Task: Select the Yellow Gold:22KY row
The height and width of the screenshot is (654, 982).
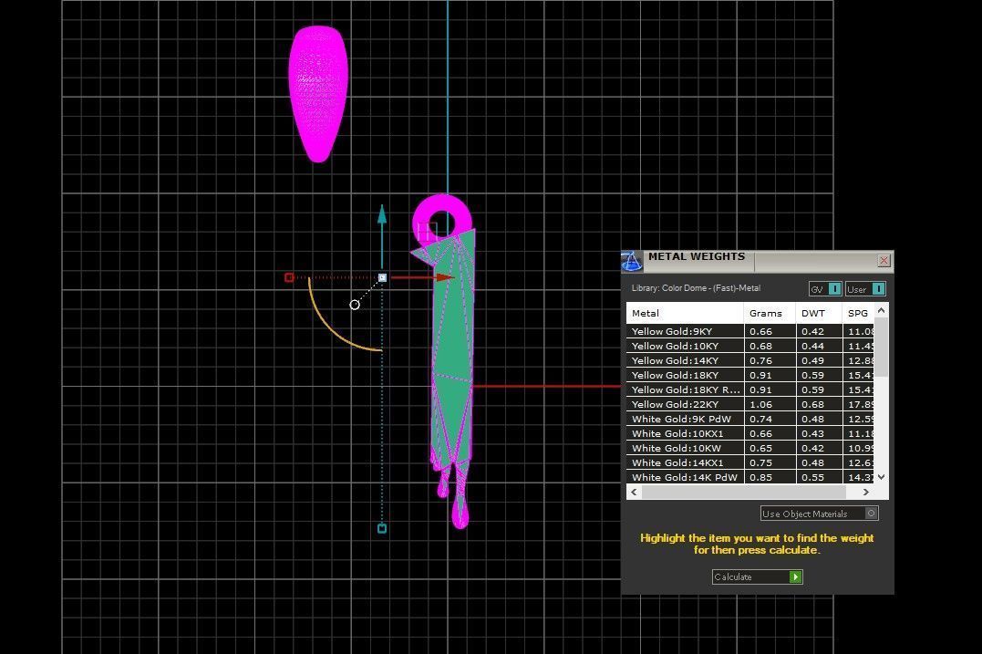Action: 749,404
